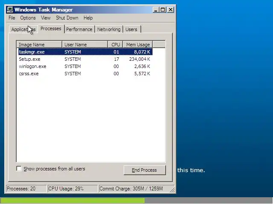Open the File menu

coord(12,18)
